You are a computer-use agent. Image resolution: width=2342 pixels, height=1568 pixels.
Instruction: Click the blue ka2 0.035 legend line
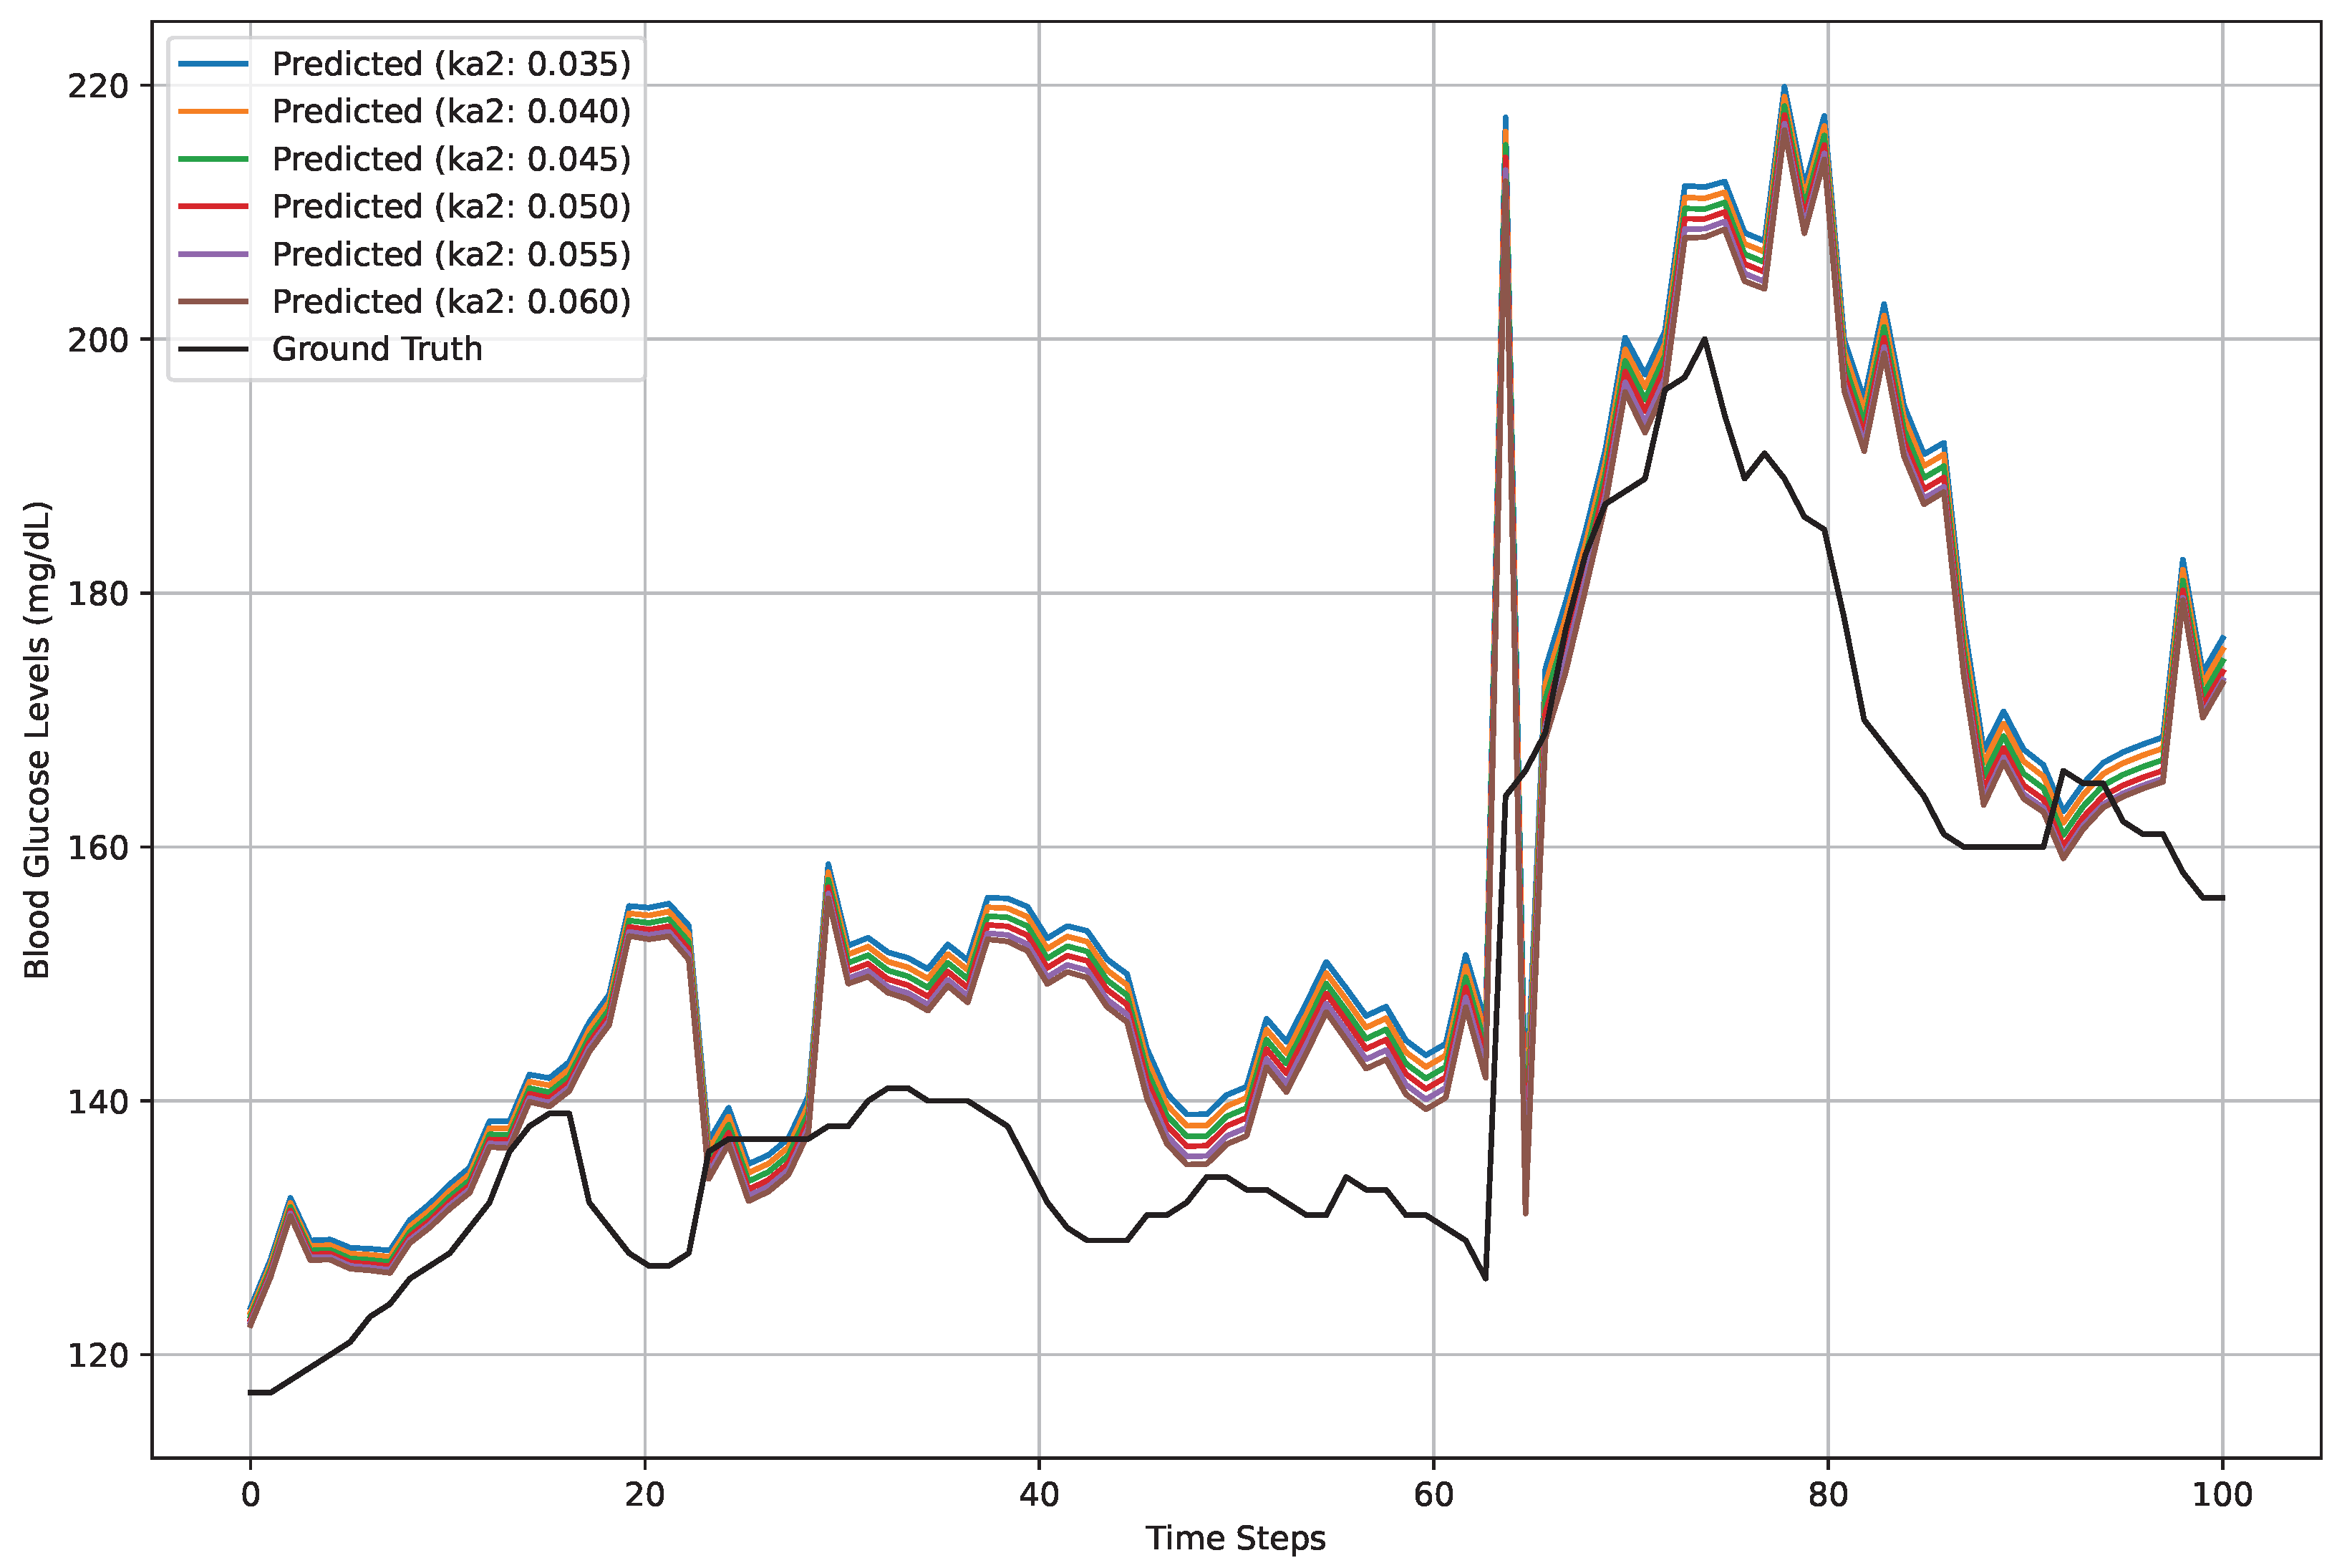coord(213,64)
